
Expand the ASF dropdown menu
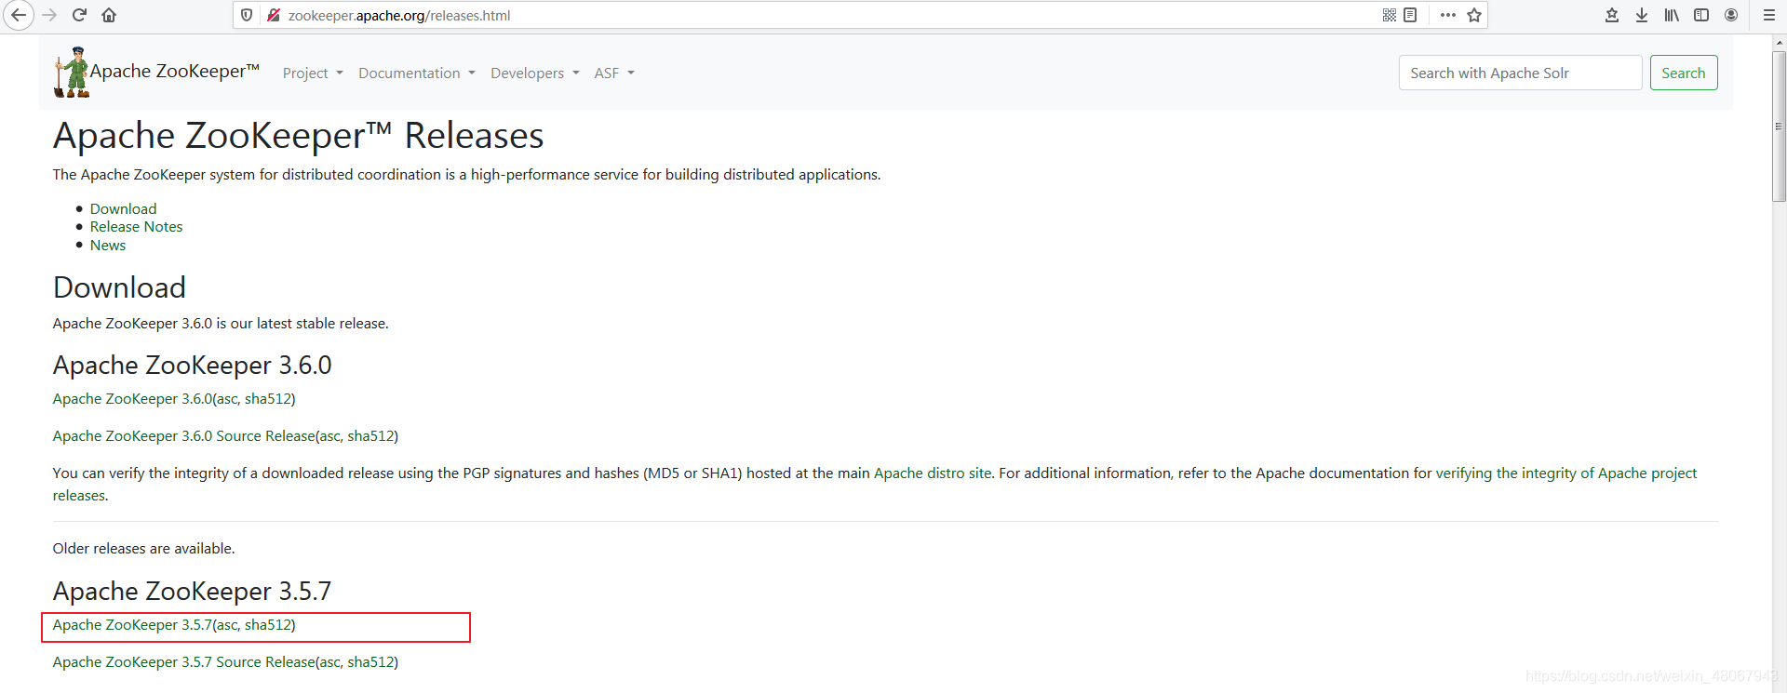point(614,73)
